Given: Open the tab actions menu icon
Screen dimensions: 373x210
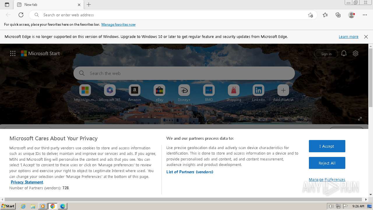Looking at the screenshot, I should pyautogui.click(x=7, y=5).
